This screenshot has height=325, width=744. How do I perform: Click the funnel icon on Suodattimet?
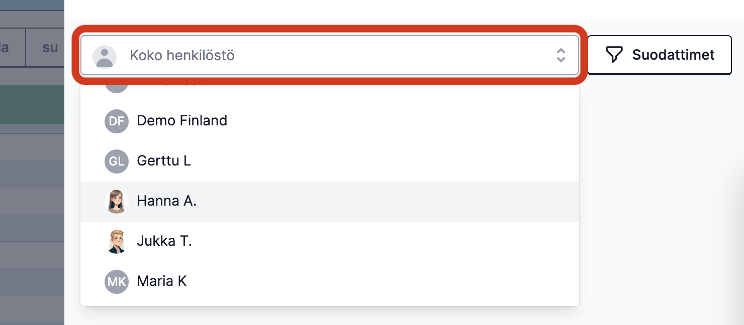tap(614, 55)
